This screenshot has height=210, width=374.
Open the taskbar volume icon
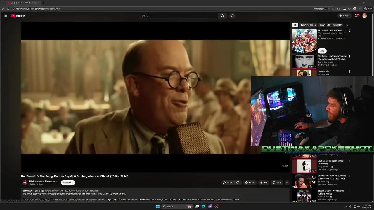[x=359, y=206]
